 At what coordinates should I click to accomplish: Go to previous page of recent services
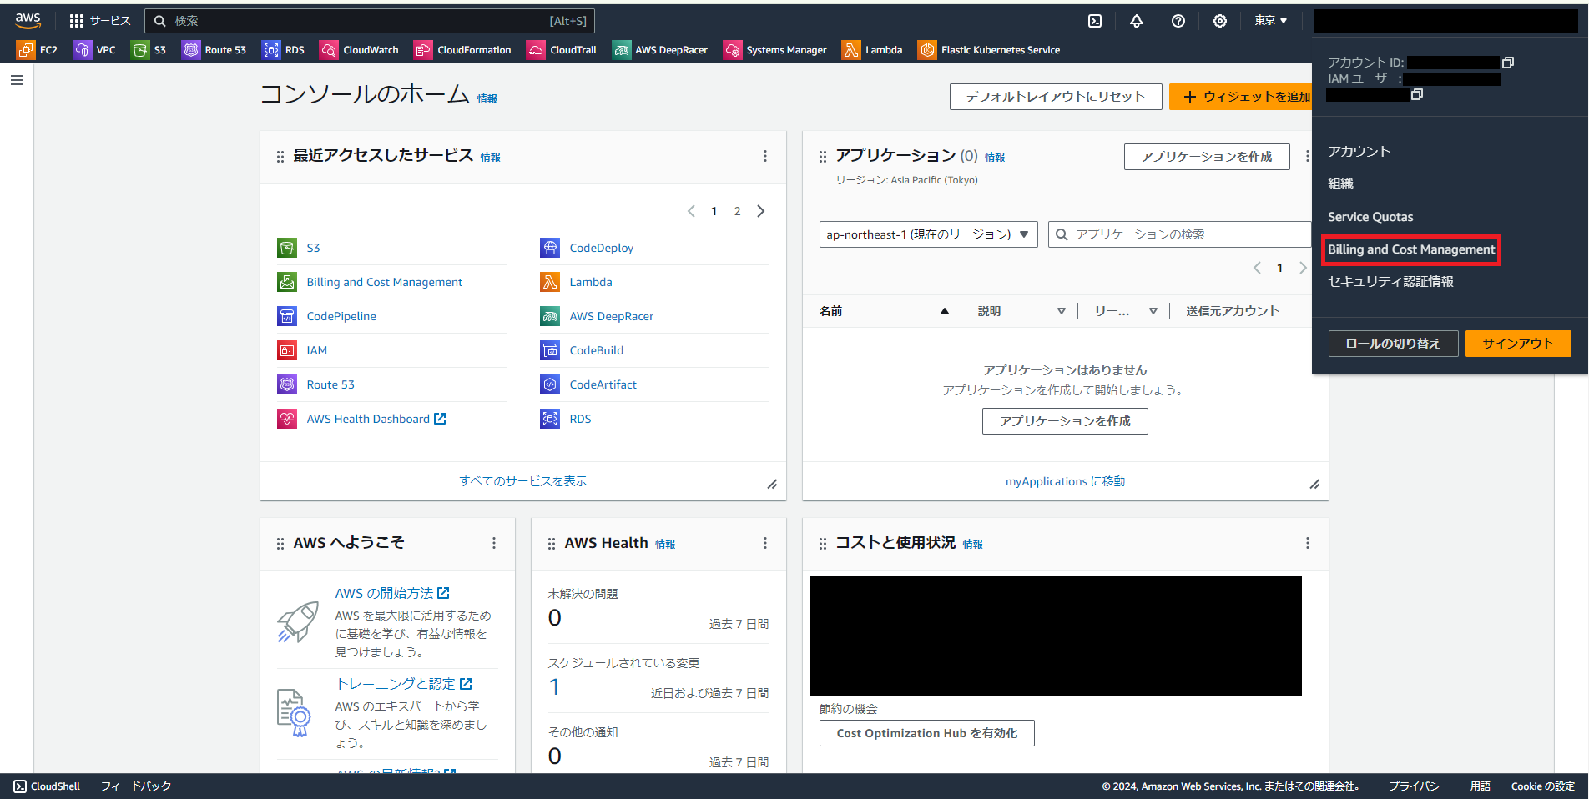691,211
